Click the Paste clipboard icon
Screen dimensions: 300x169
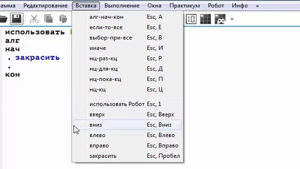point(63,19)
